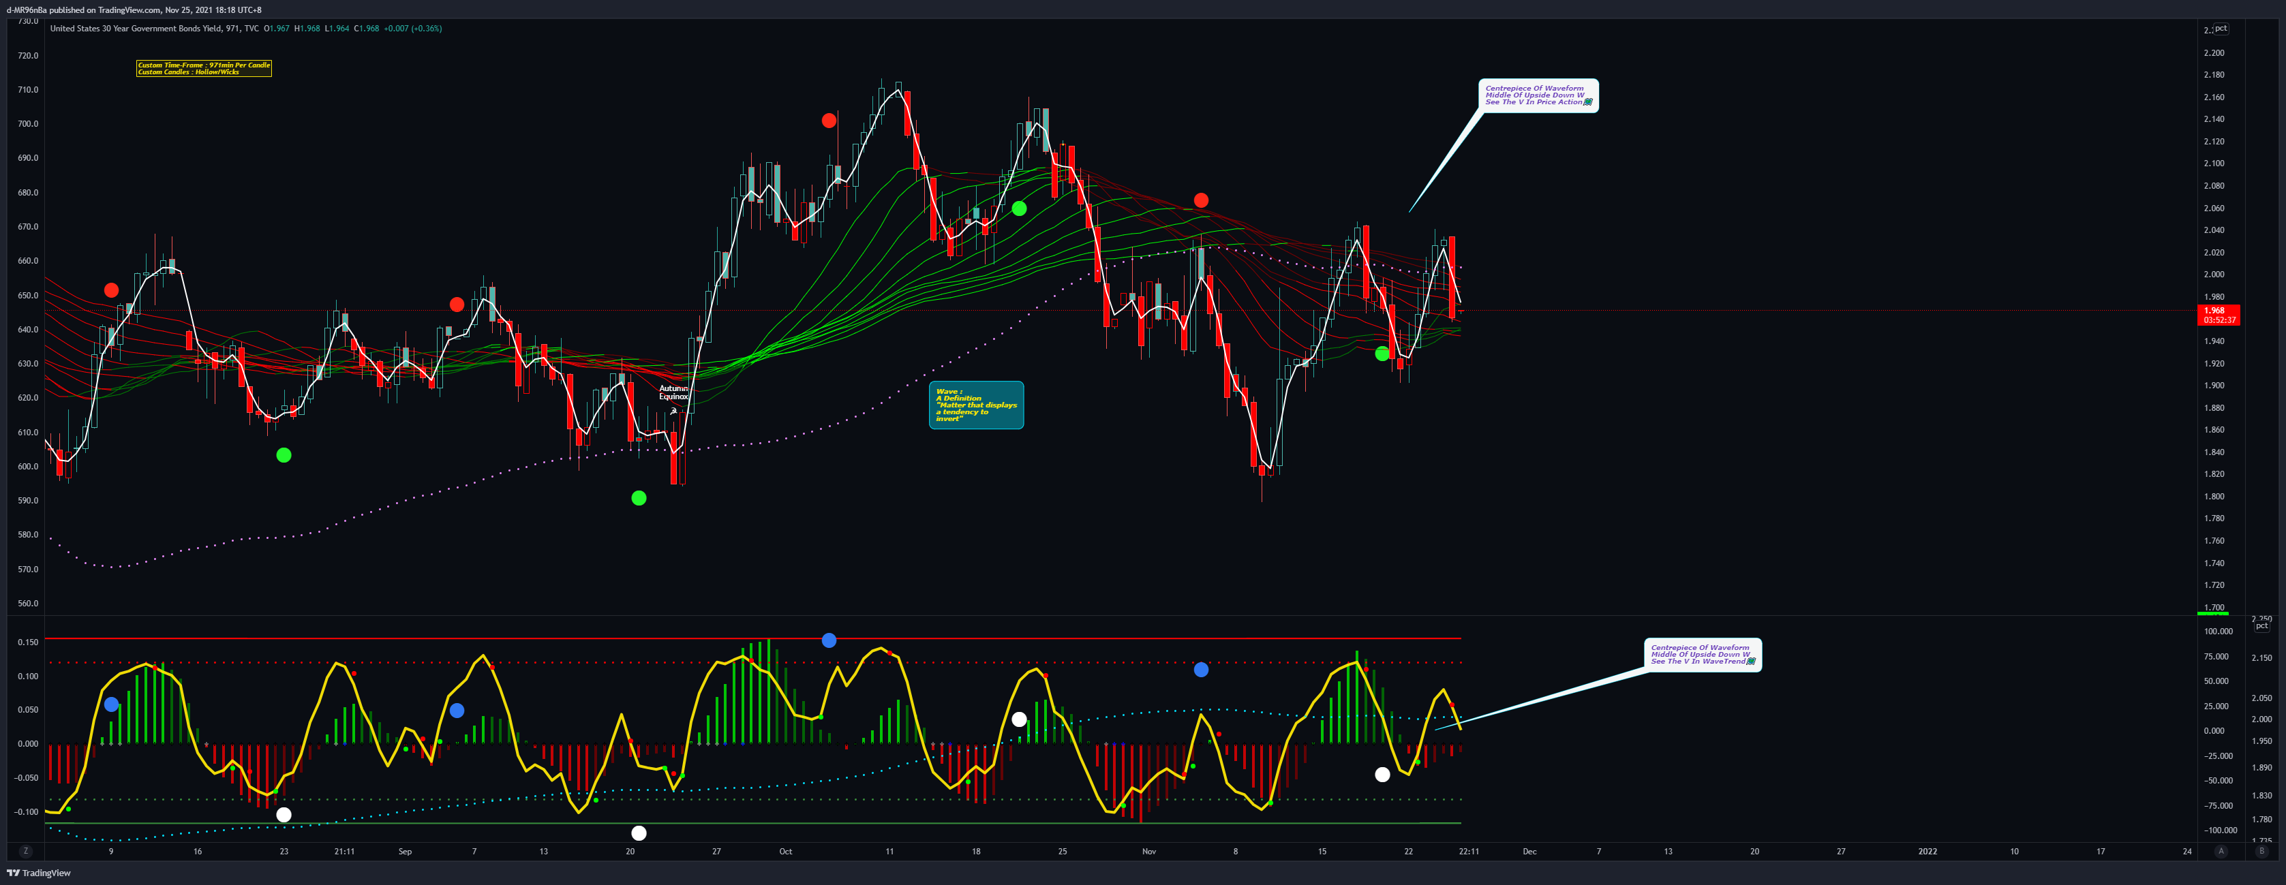Click the Dec label on the time axis

coord(1529,852)
